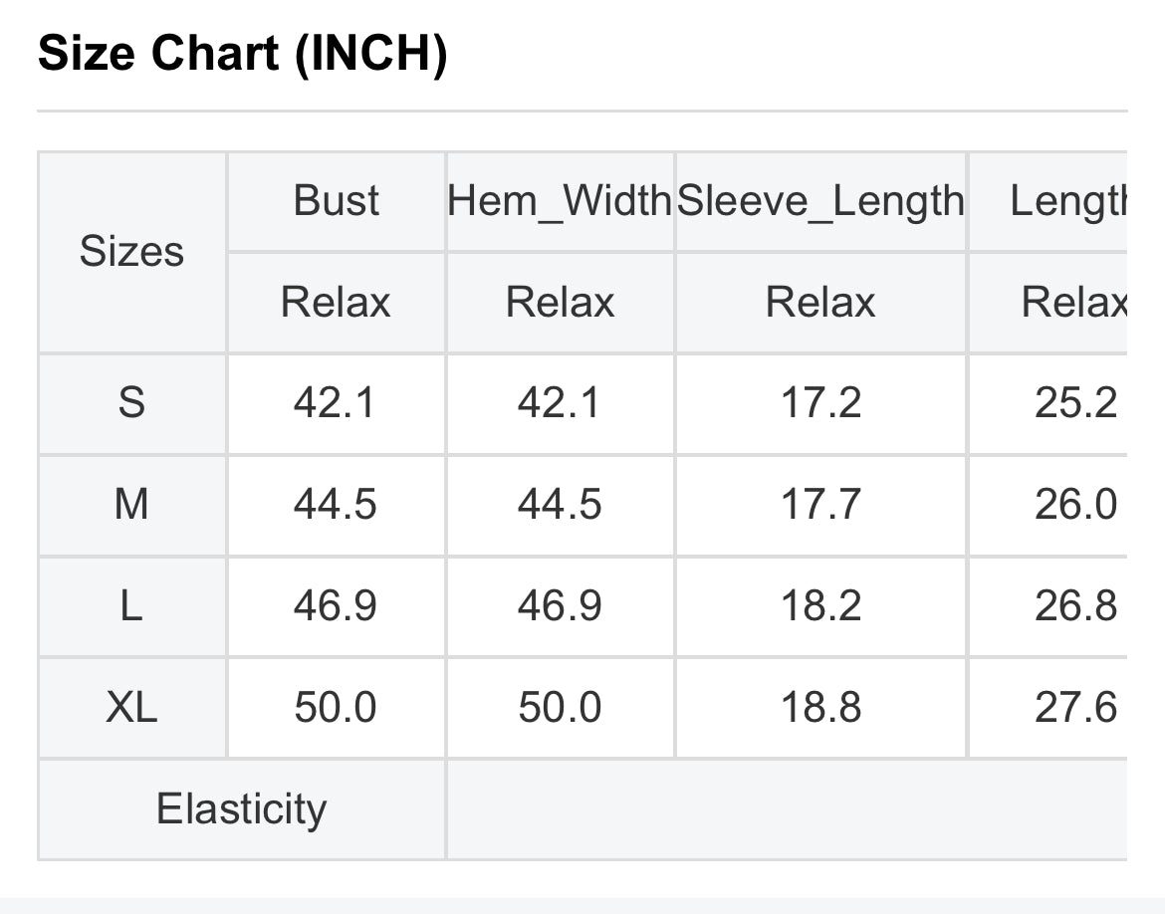Screen dimensions: 1165x914
Task: Click the Size Chart (INCH) heading
Action: [x=242, y=54]
